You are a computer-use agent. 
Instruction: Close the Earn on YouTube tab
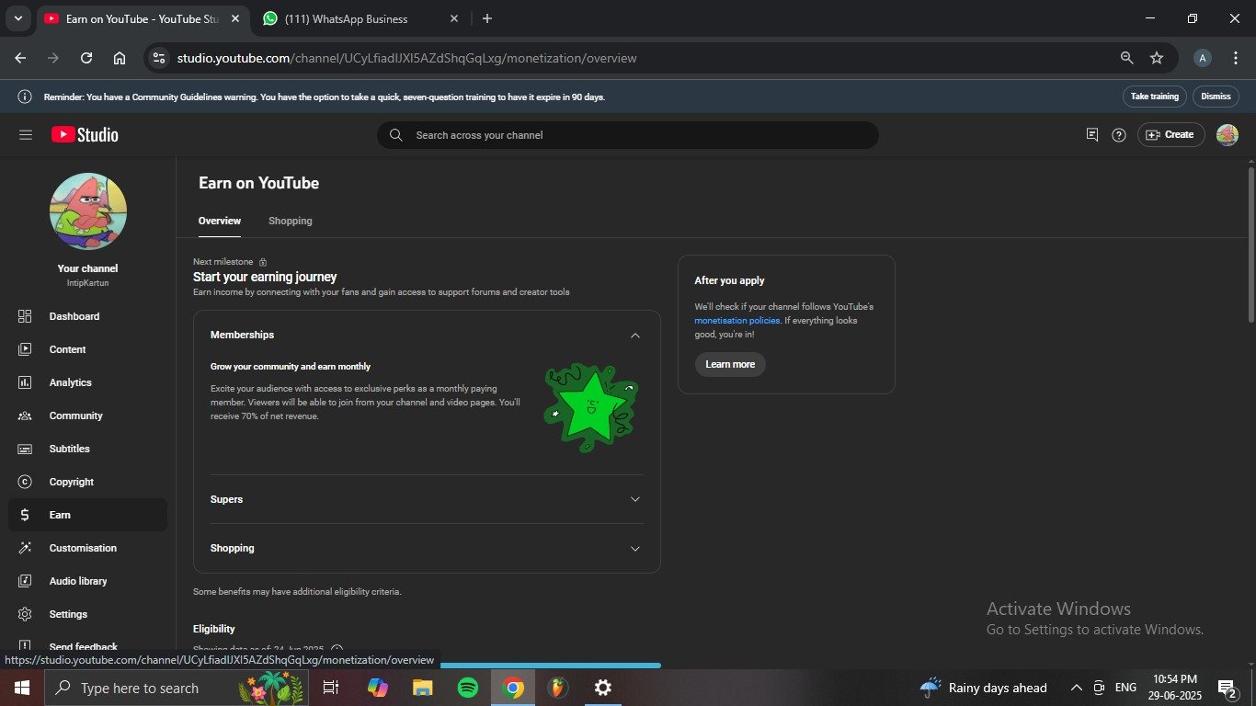point(235,18)
